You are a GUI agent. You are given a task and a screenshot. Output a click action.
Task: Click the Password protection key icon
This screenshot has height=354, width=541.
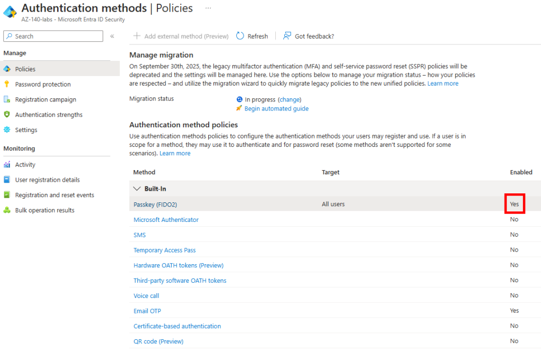6,84
